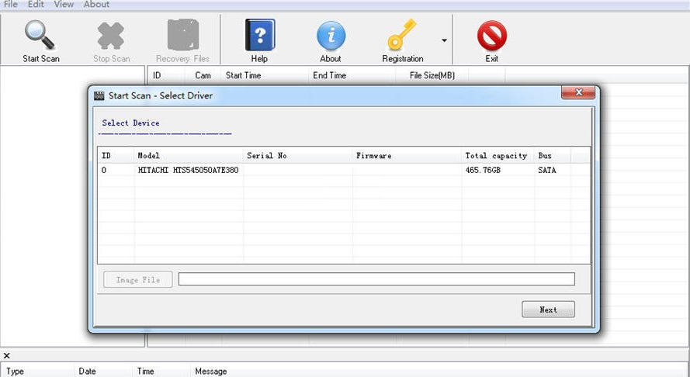Click the Recovery Files icon
Viewport: 690px width, 377px height.
click(x=183, y=35)
